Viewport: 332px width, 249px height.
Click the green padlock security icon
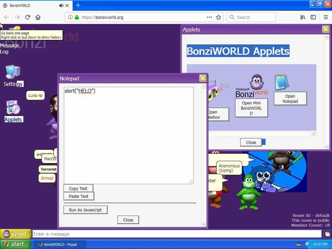tap(77, 17)
